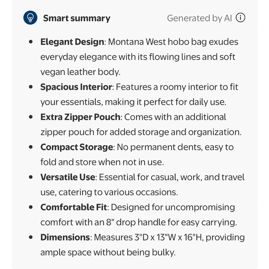The width and height of the screenshot is (269, 269).
Task: Click 'fold and store when not in use'
Action: pyautogui.click(x=101, y=162)
